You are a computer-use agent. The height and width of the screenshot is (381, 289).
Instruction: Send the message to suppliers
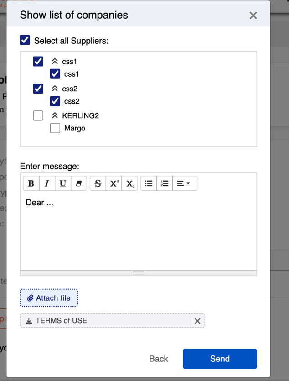(220, 359)
